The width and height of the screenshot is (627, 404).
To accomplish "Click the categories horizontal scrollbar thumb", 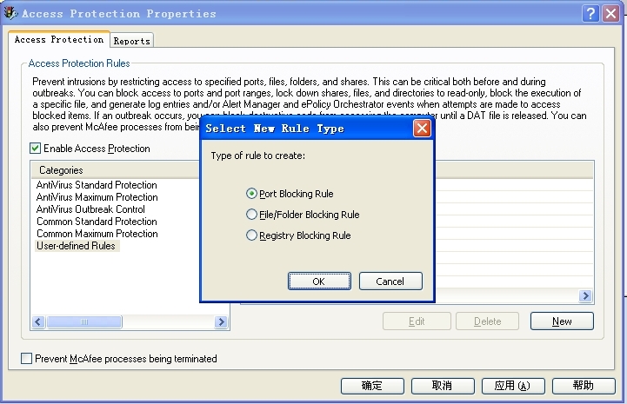I will (84, 321).
